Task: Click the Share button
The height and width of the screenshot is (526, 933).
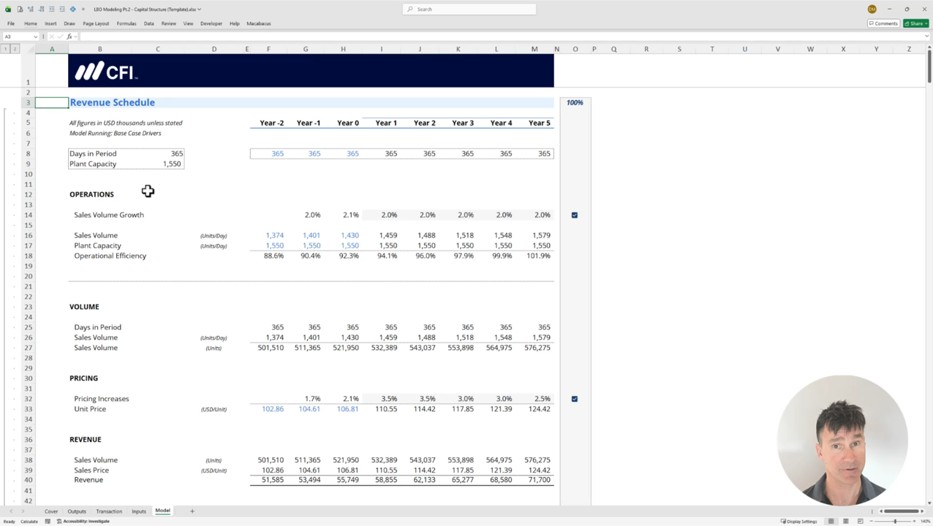Action: click(915, 23)
